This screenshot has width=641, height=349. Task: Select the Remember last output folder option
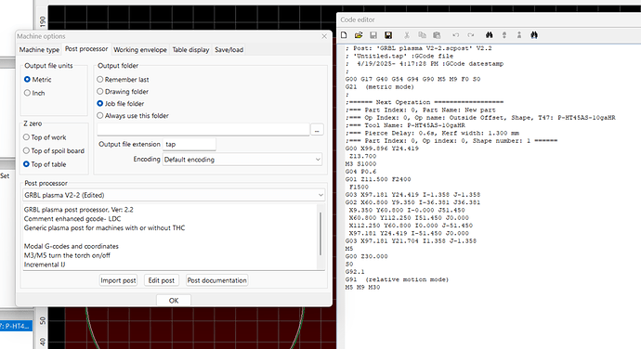(x=123, y=79)
